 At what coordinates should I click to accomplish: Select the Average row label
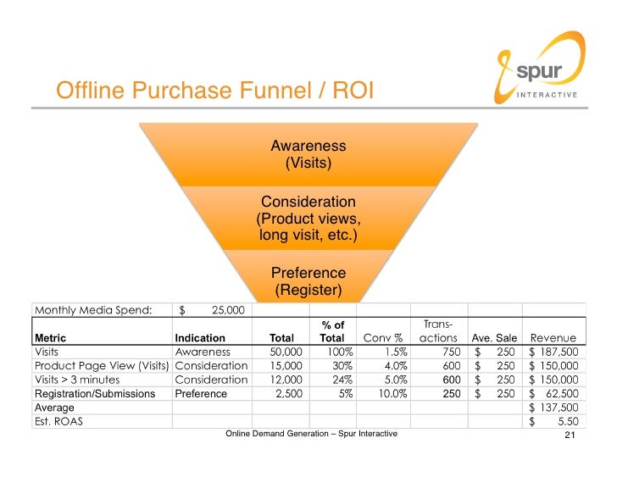point(54,408)
